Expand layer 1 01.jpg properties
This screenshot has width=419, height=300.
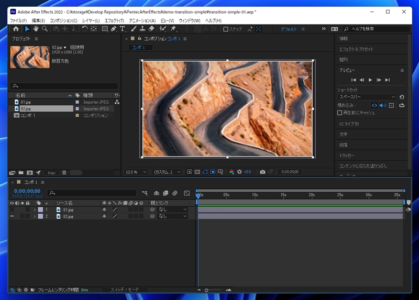pos(35,210)
